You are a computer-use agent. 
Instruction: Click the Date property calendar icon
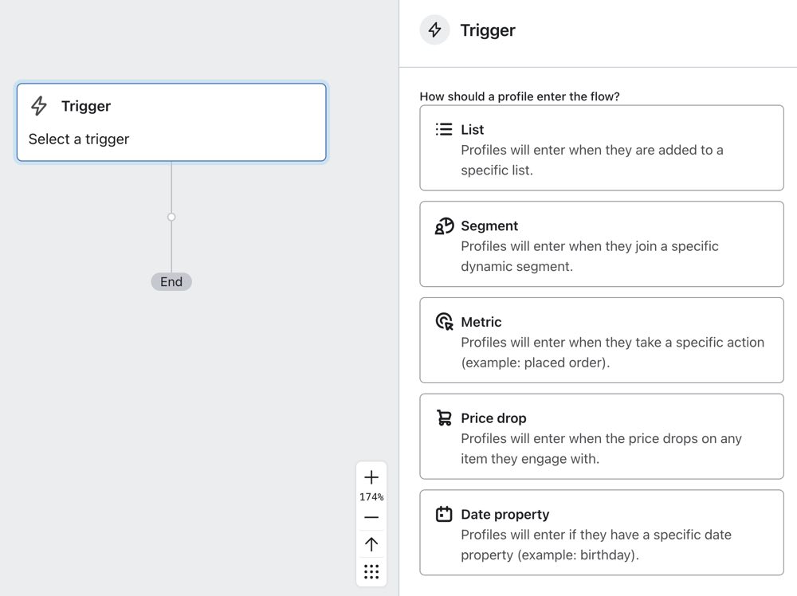[x=443, y=514]
